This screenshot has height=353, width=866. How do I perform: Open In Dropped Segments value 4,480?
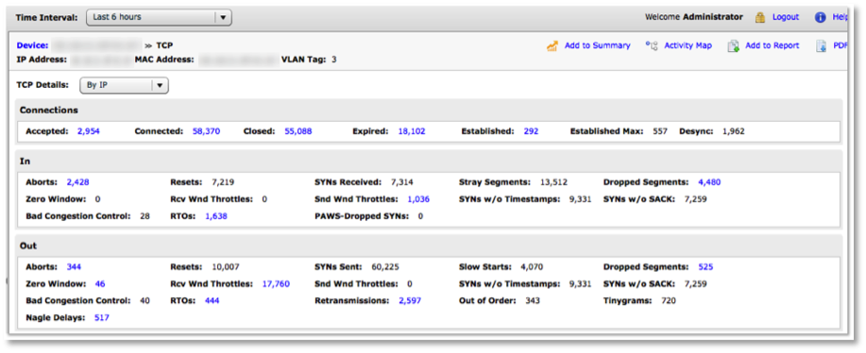[x=709, y=182]
